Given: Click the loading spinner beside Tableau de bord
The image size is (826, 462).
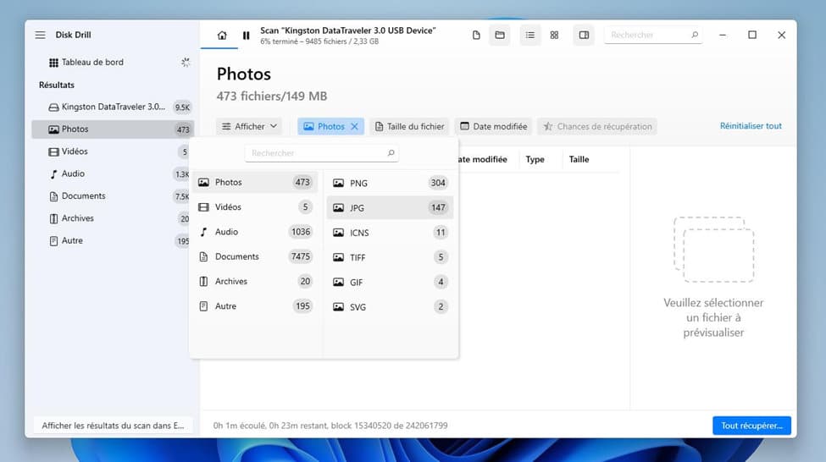Looking at the screenshot, I should 186,62.
